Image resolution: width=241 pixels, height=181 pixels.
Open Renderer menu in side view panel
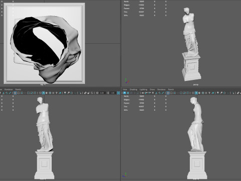[162, 89]
